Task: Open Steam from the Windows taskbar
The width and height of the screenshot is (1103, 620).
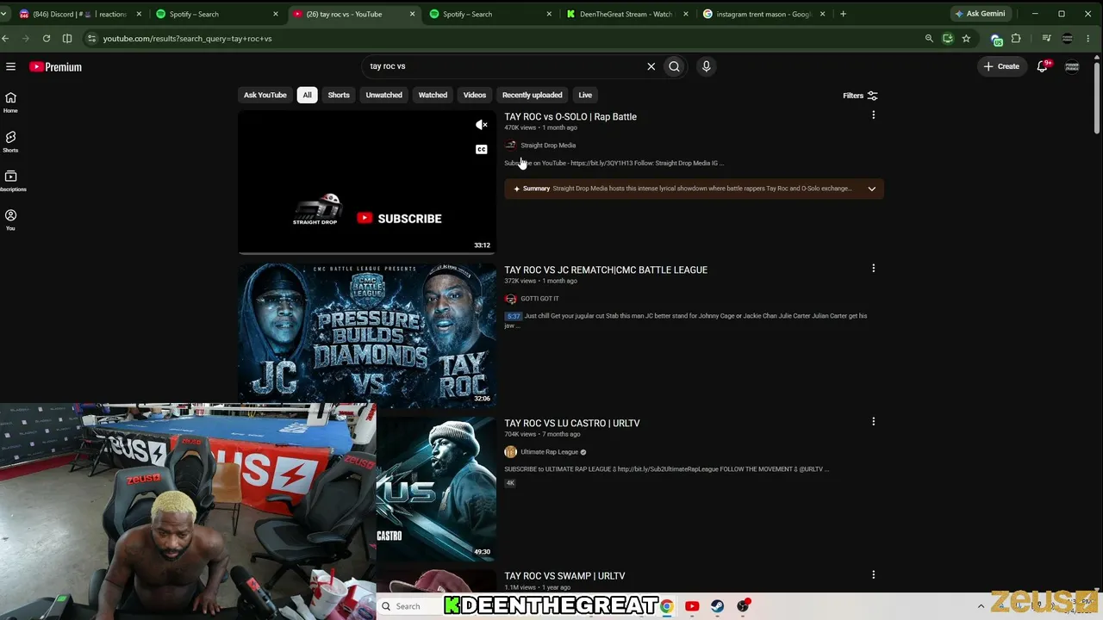Action: [717, 606]
